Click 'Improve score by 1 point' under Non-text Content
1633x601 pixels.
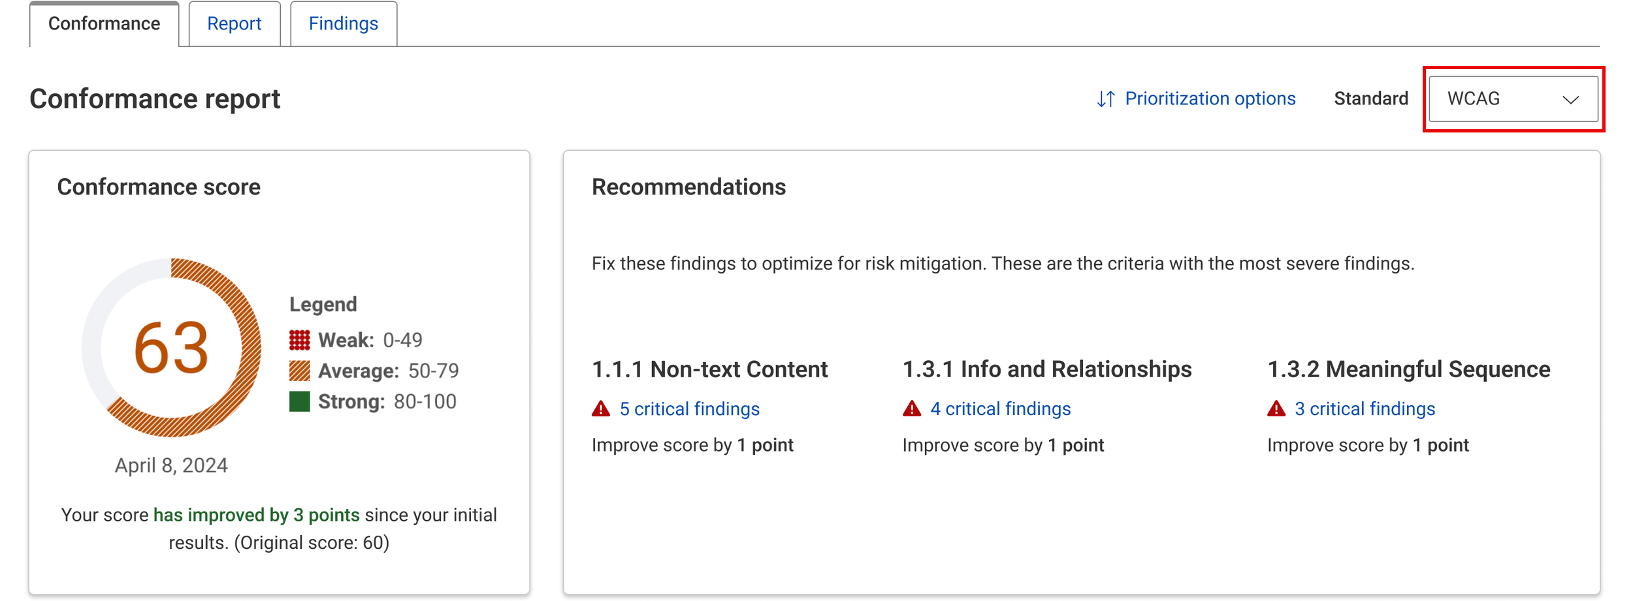(692, 445)
